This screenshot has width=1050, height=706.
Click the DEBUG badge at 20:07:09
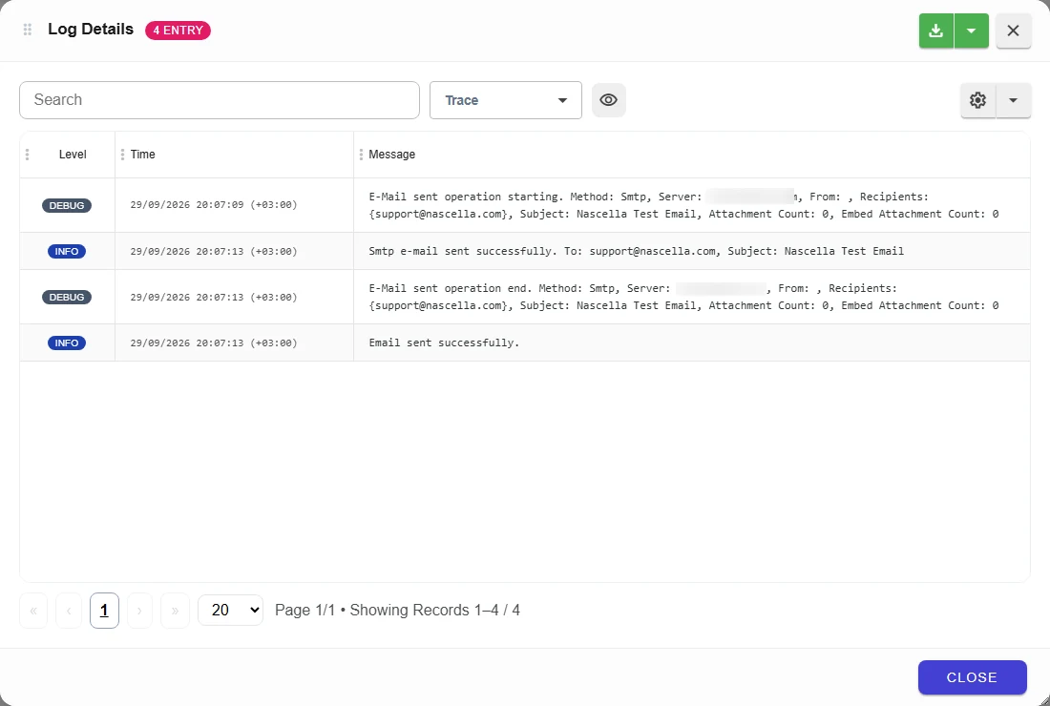tap(67, 205)
